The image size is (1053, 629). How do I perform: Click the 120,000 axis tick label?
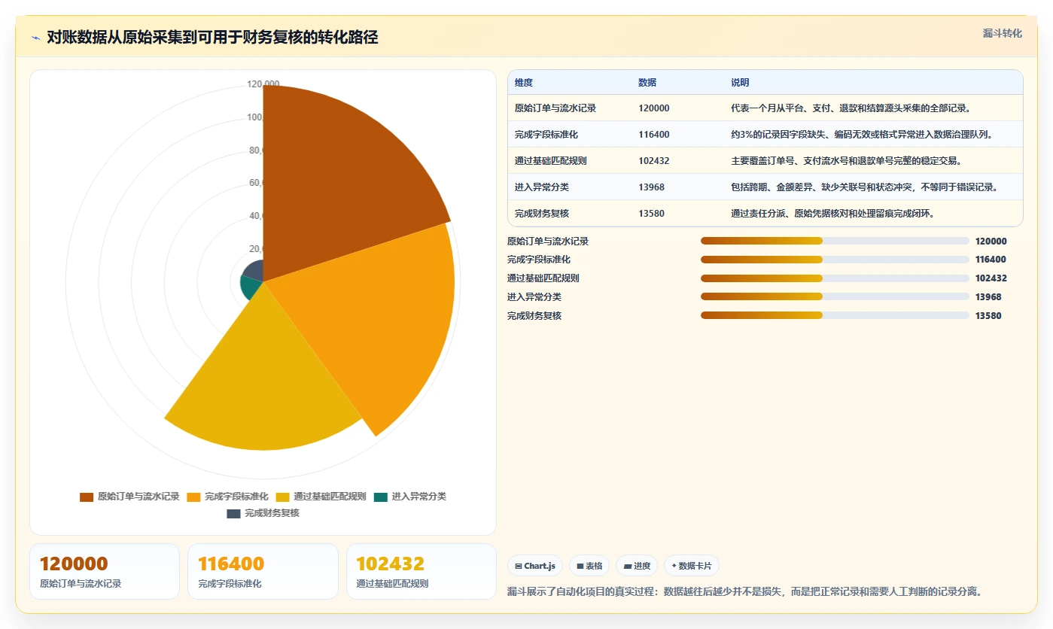pos(263,84)
